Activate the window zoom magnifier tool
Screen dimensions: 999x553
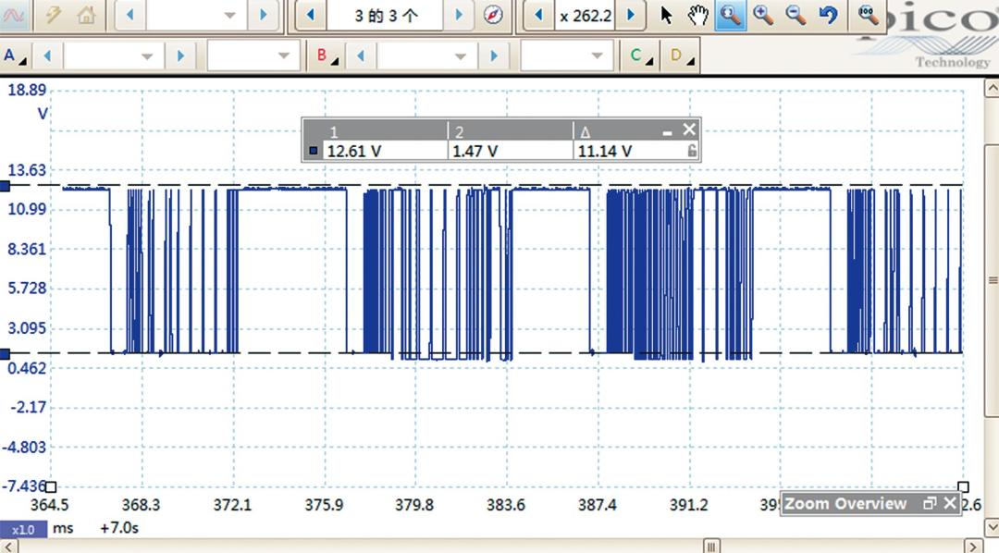pyautogui.click(x=731, y=15)
